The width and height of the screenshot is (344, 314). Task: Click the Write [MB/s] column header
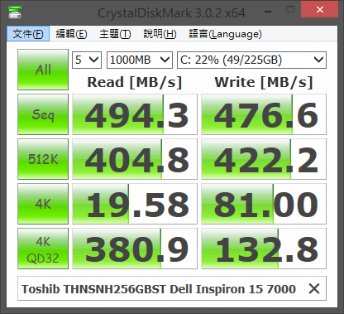click(x=264, y=82)
